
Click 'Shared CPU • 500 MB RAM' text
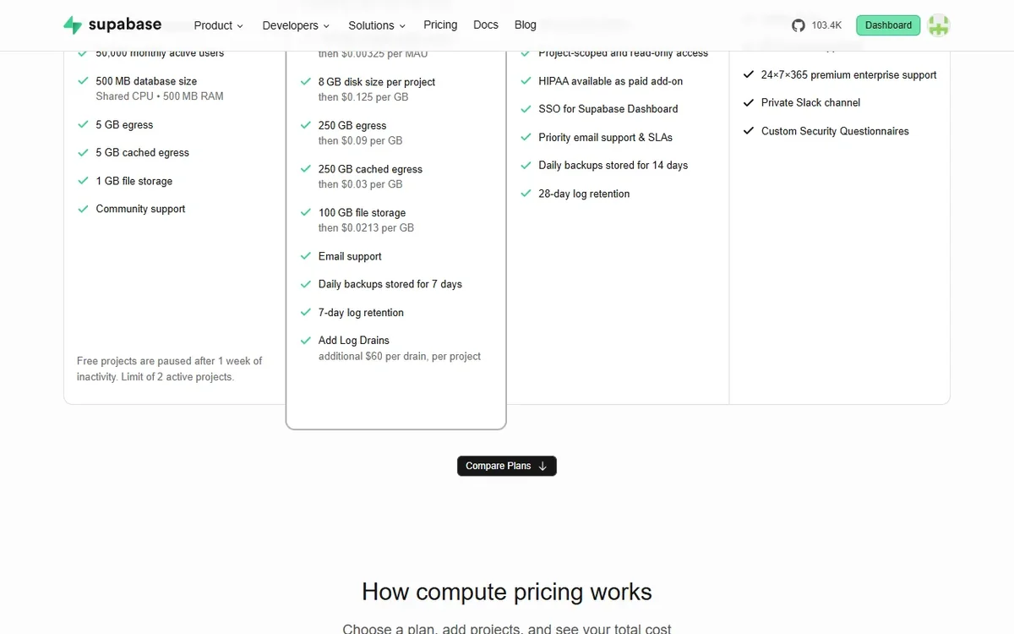click(160, 96)
